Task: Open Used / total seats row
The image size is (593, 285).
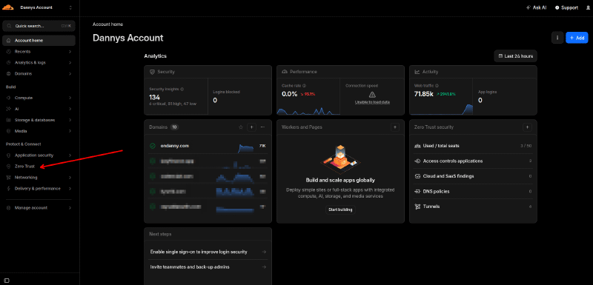Action: pyautogui.click(x=473, y=146)
